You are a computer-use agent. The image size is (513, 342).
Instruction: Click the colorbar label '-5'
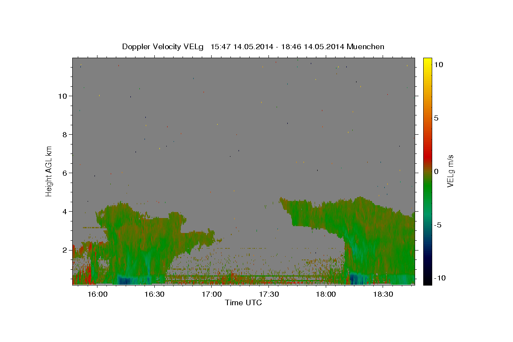pos(438,225)
